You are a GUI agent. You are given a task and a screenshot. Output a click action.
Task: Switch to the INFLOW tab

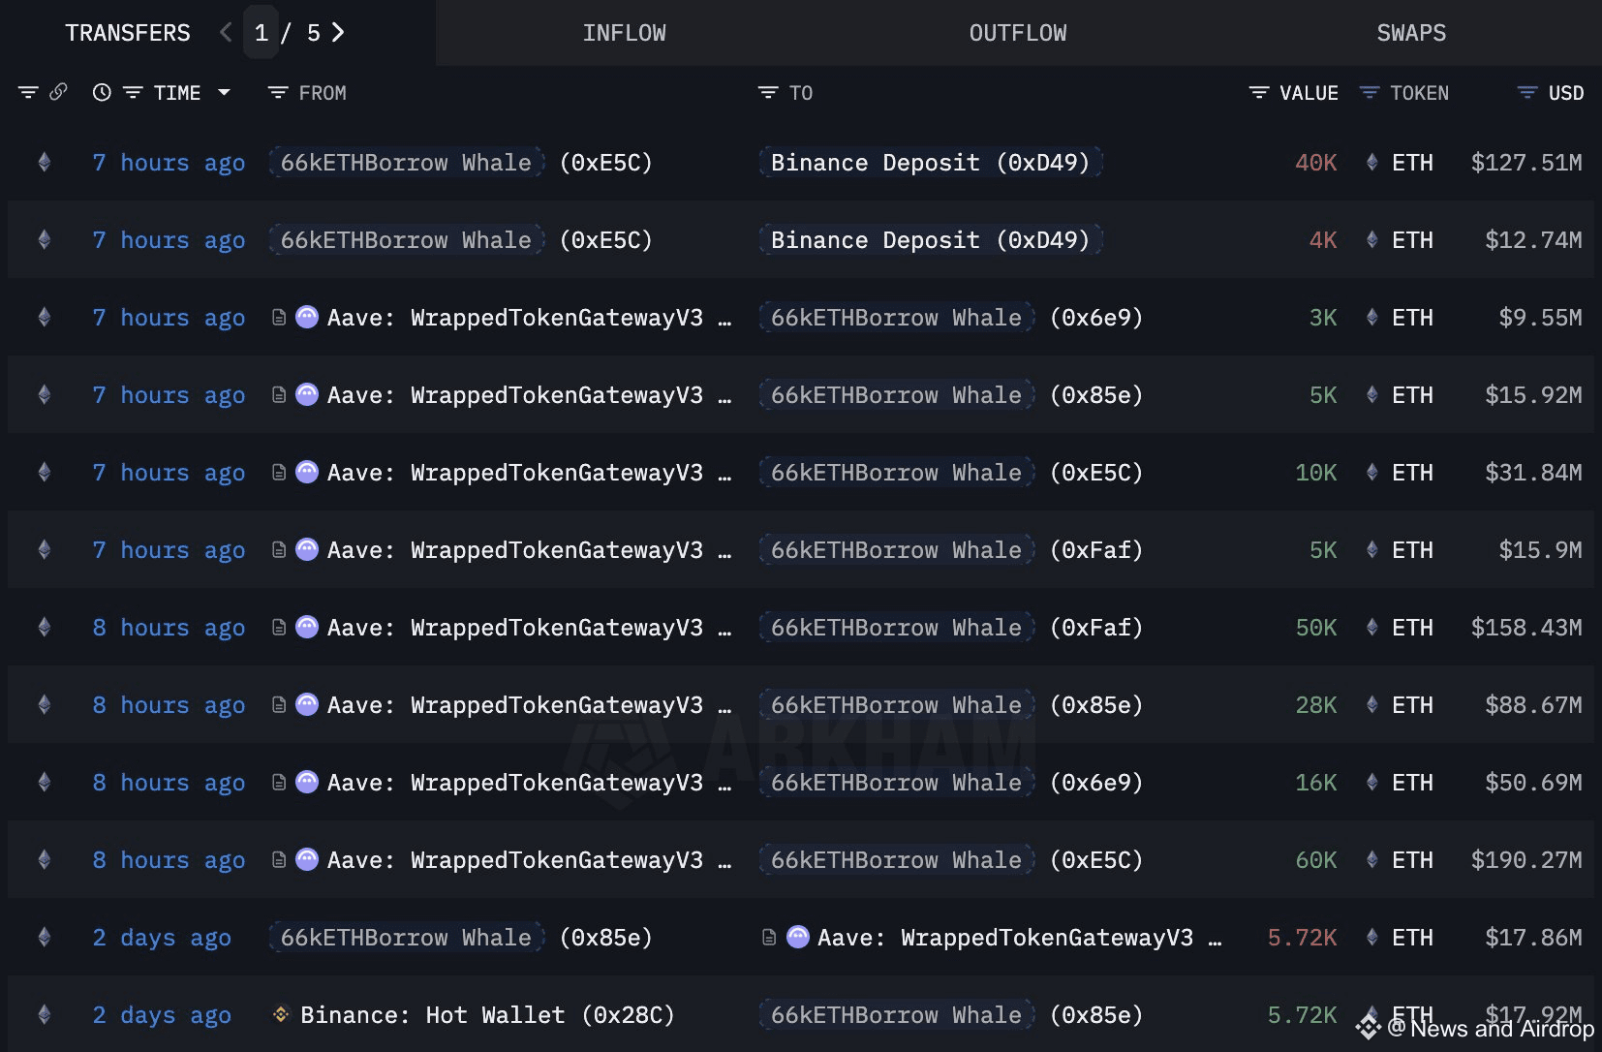(x=624, y=33)
